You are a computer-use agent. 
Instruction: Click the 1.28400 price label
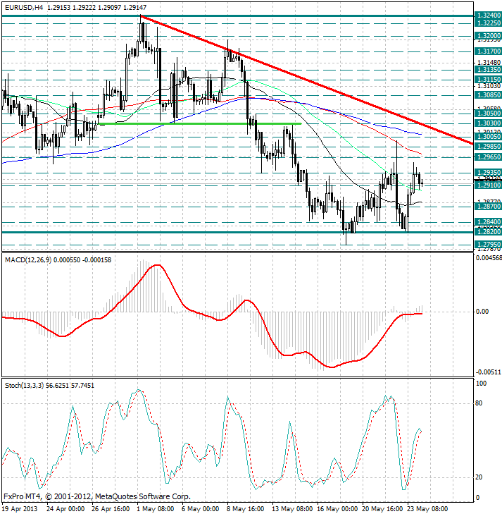point(488,222)
